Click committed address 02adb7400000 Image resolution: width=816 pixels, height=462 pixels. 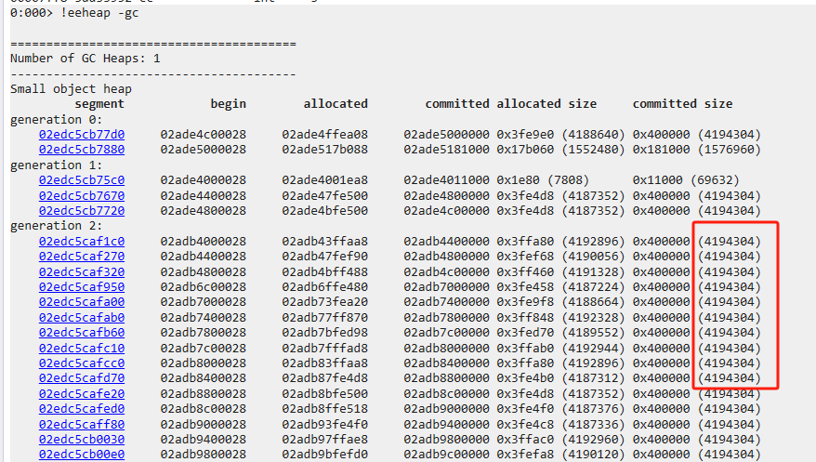coord(446,302)
